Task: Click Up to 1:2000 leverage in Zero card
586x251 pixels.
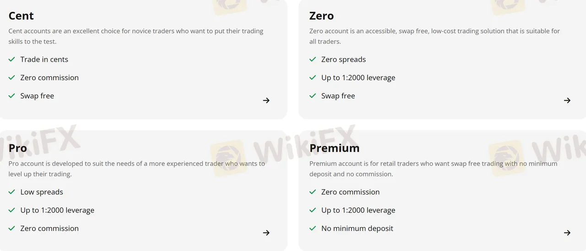Action: pos(358,78)
